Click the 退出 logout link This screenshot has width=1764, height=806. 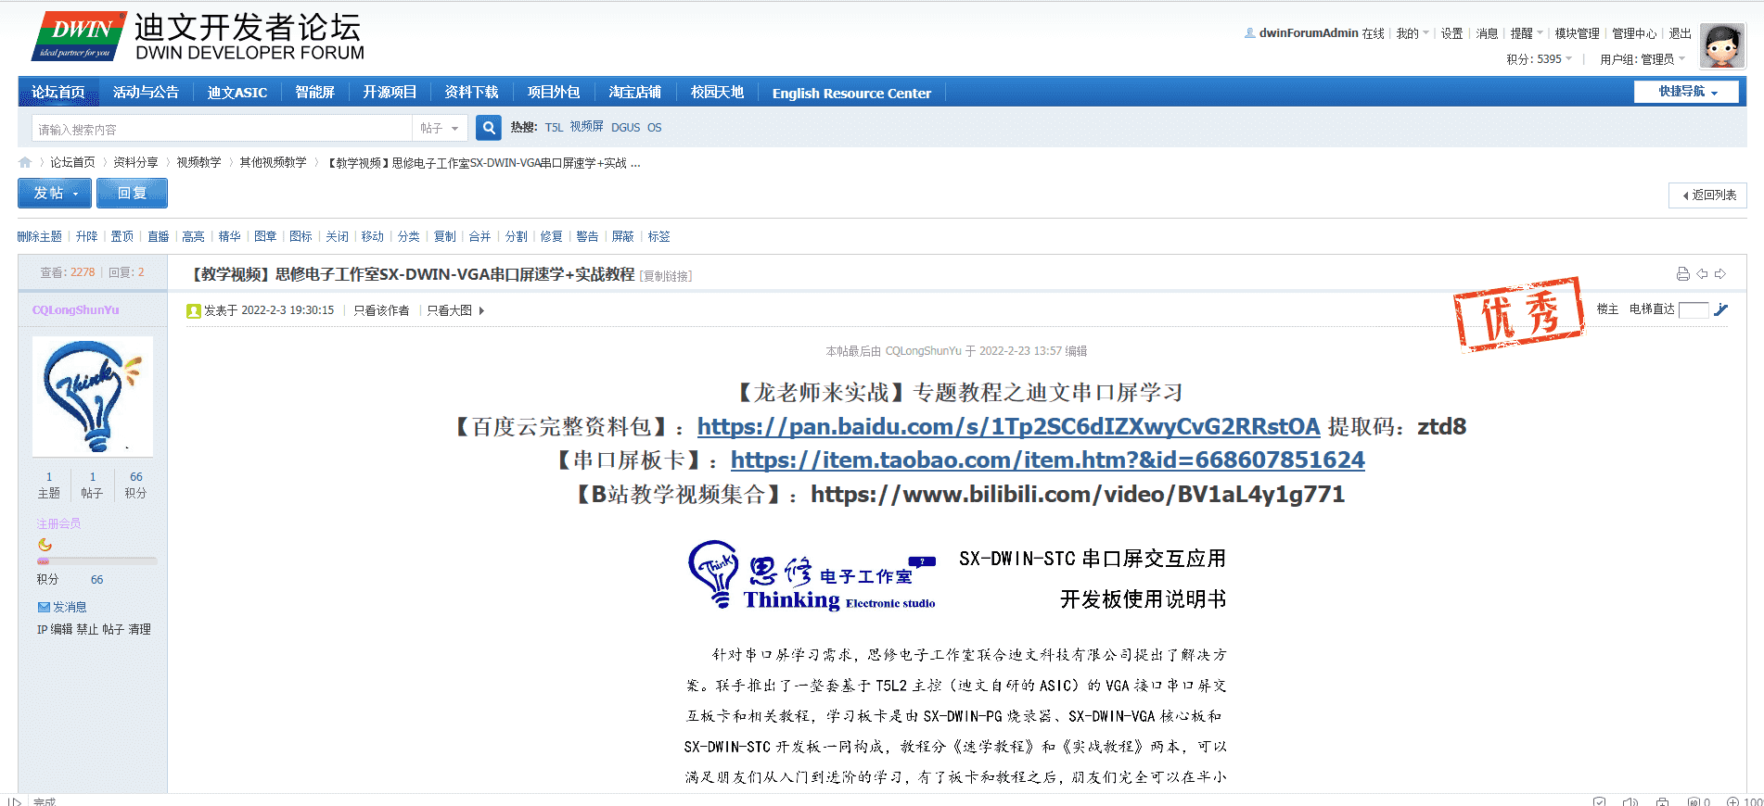(x=1681, y=33)
